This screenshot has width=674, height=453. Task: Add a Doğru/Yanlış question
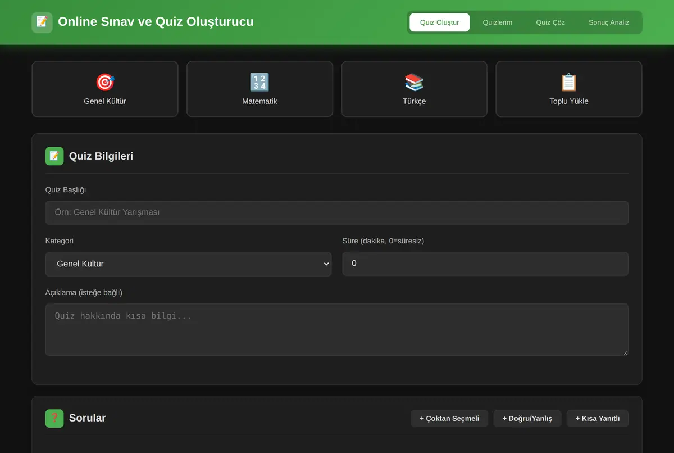pyautogui.click(x=527, y=419)
